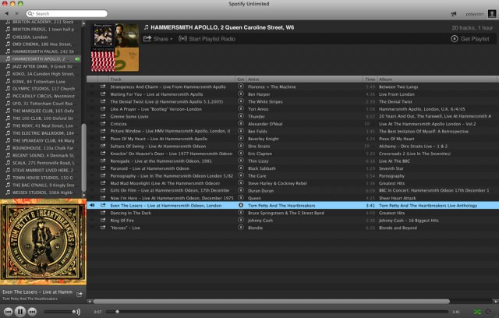Click the Get icon for The Cure
Image resolution: width=499 pixels, height=318 pixels.
pos(241,176)
